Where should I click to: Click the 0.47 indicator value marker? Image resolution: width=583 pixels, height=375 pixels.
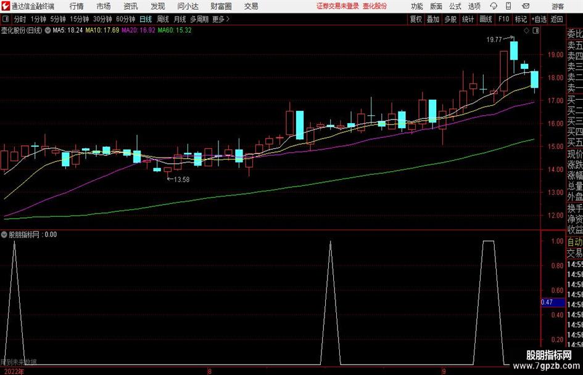point(553,302)
